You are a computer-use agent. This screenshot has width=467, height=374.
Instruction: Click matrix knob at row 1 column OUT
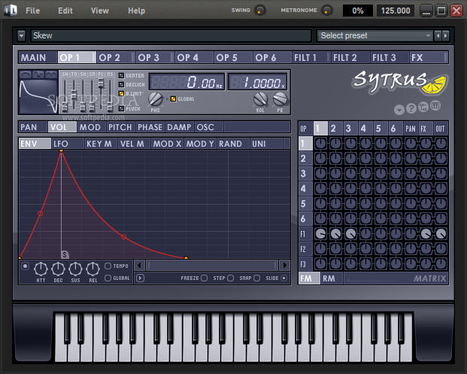point(441,143)
